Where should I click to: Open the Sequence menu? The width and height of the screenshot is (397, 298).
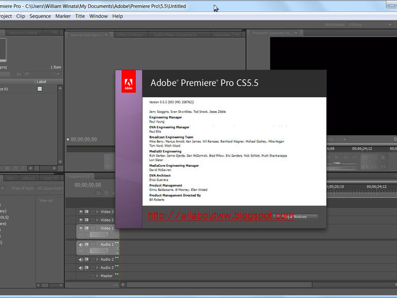pos(40,16)
